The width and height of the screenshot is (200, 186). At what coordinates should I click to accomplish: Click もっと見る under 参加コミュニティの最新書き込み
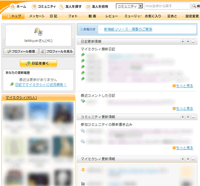click(x=184, y=148)
